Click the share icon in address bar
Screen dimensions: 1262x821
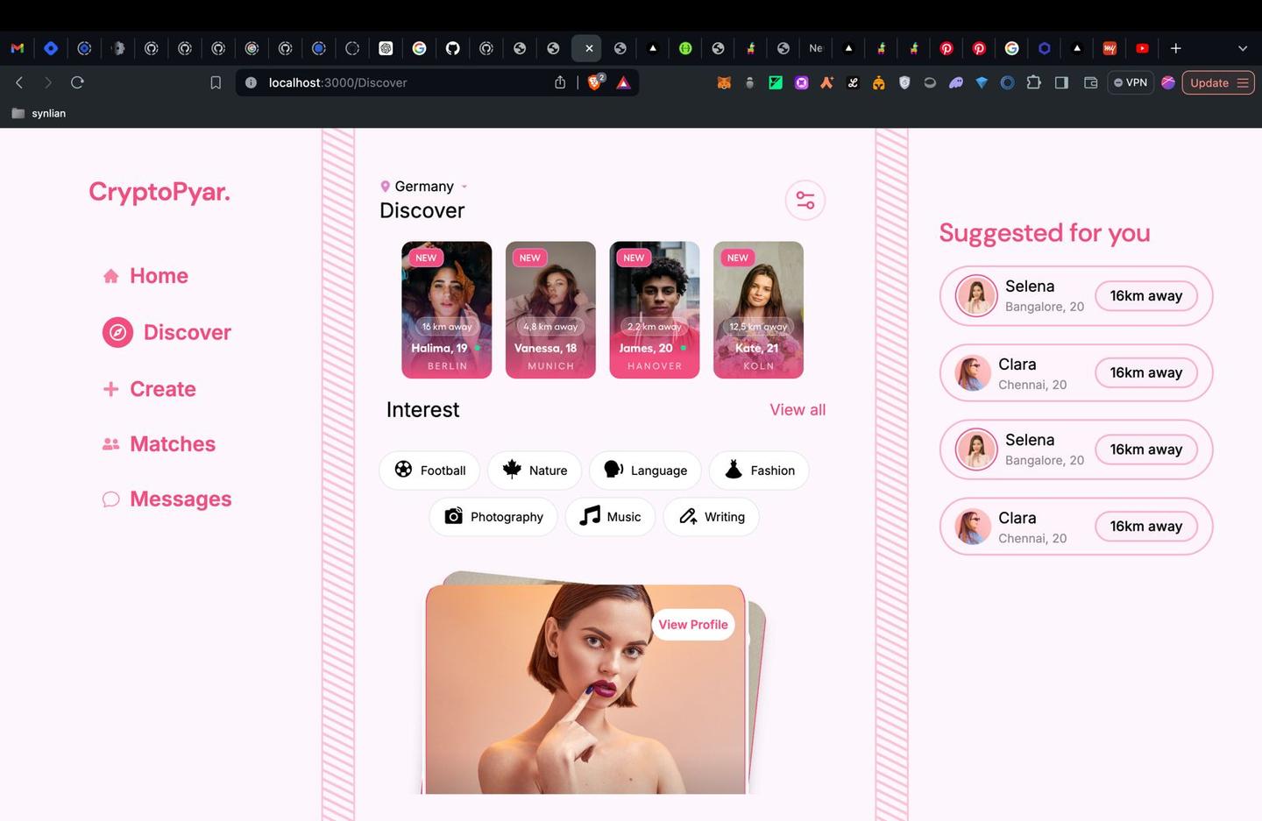click(560, 82)
